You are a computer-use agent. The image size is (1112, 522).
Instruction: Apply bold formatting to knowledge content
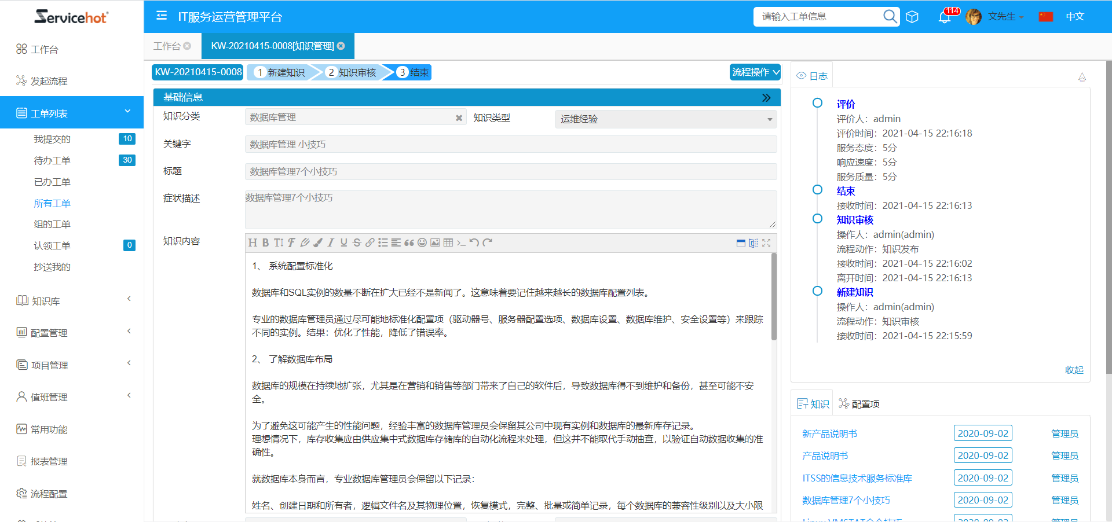tap(266, 242)
